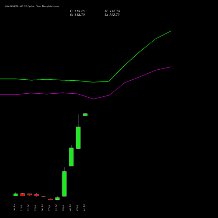218x218 pixels.
Task: Click the 02 Jul red candlestick
Action: (x=30, y=194)
